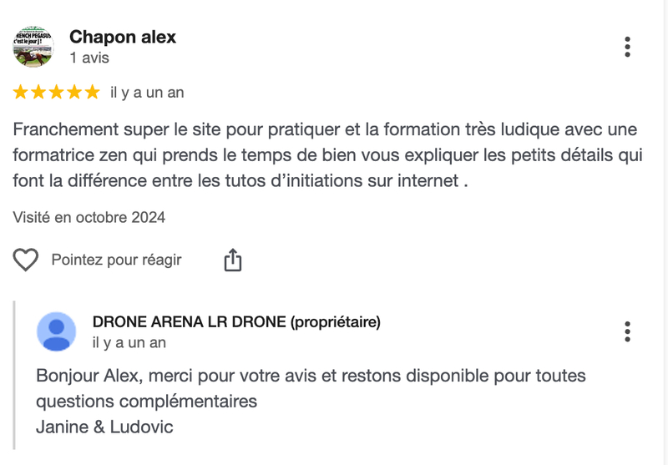Open the three-dot menu on the owner's reply
Image resolution: width=668 pixels, height=465 pixels.
click(627, 331)
